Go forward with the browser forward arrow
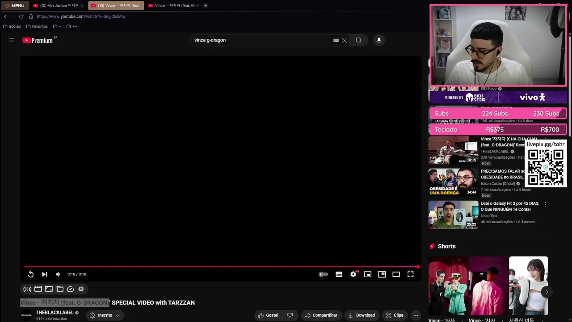This screenshot has width=572, height=322. point(13,17)
